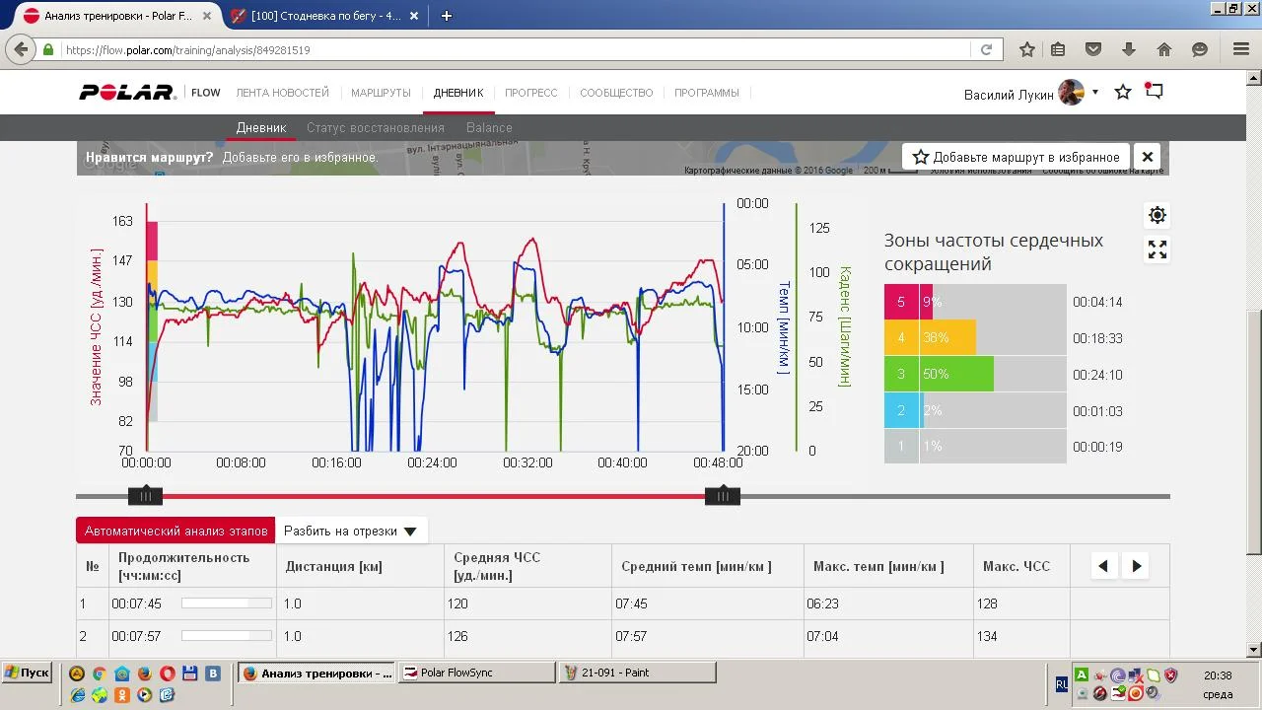
Task: Click the Polar Flow logo link
Action: click(150, 93)
